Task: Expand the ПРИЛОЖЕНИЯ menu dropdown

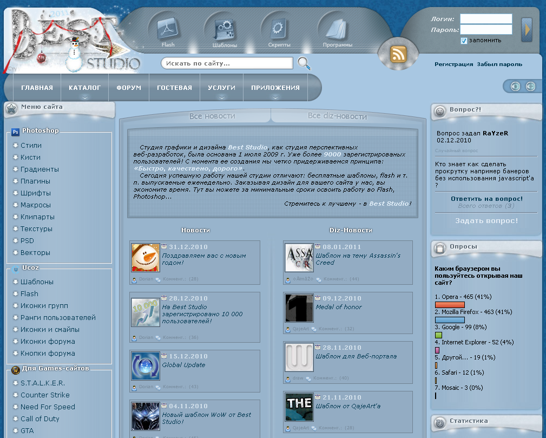Action: (275, 88)
